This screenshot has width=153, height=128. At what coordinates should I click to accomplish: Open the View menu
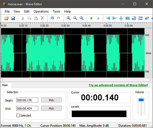(x=17, y=11)
